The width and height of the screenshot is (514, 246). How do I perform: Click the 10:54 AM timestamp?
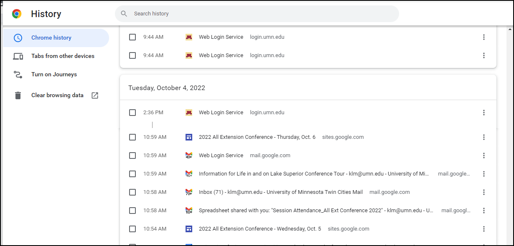pos(155,229)
